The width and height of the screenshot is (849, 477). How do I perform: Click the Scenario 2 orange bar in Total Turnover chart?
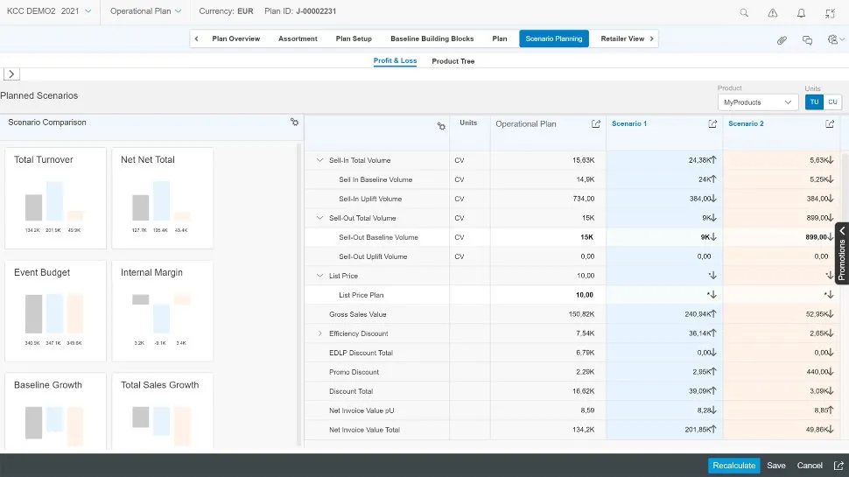pos(75,215)
